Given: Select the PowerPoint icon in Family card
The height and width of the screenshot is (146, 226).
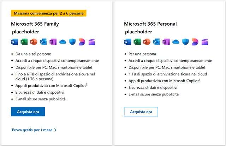Looking at the screenshot, I should 34,42.
